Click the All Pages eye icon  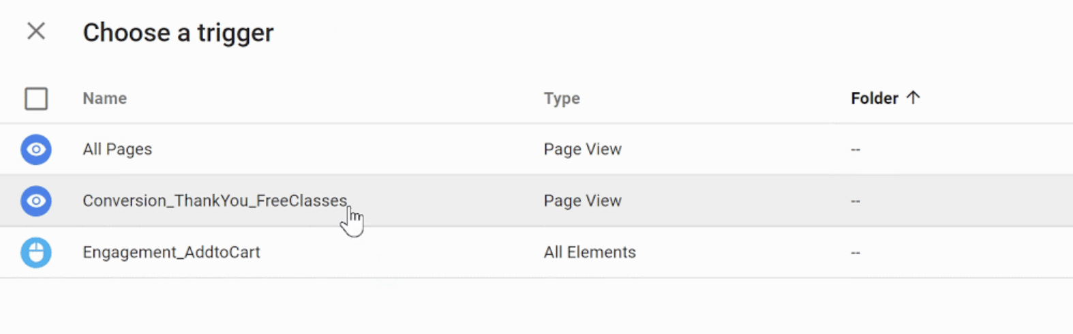[36, 149]
